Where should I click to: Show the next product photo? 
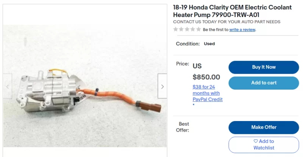[162, 86]
